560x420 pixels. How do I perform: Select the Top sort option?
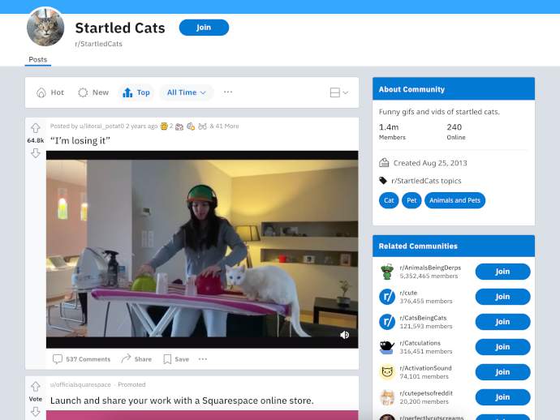coord(136,92)
